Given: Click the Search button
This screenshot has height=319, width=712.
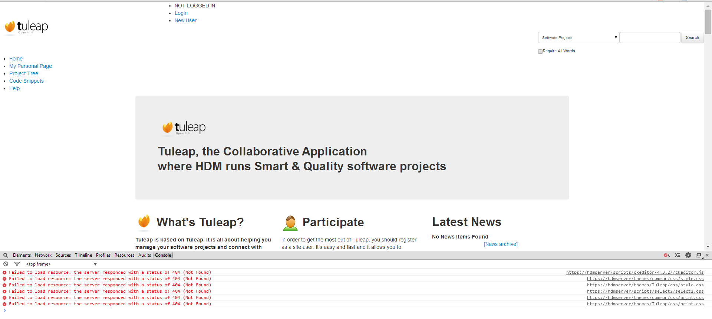Looking at the screenshot, I should (692, 37).
